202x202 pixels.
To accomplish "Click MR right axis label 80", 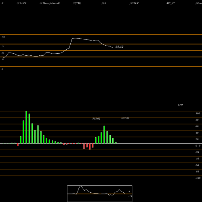I will pyautogui.click(x=197, y=120).
